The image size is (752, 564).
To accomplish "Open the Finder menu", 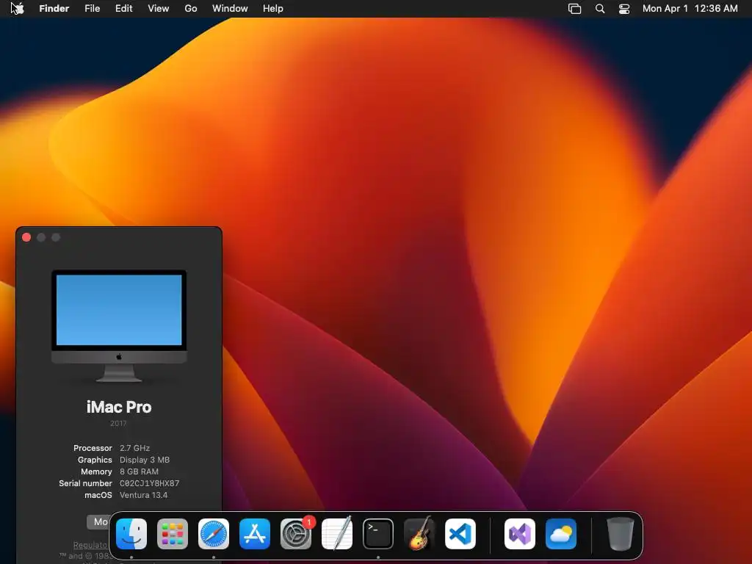I will tap(54, 9).
